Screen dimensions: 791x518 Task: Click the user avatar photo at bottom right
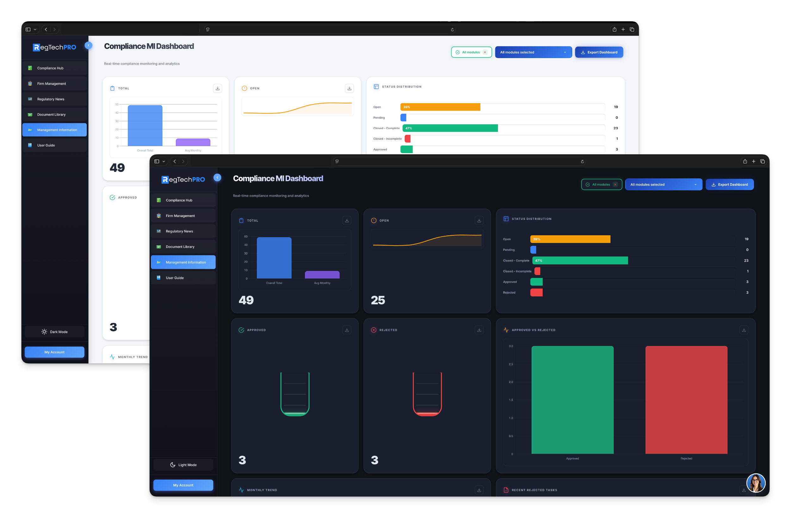click(x=756, y=483)
